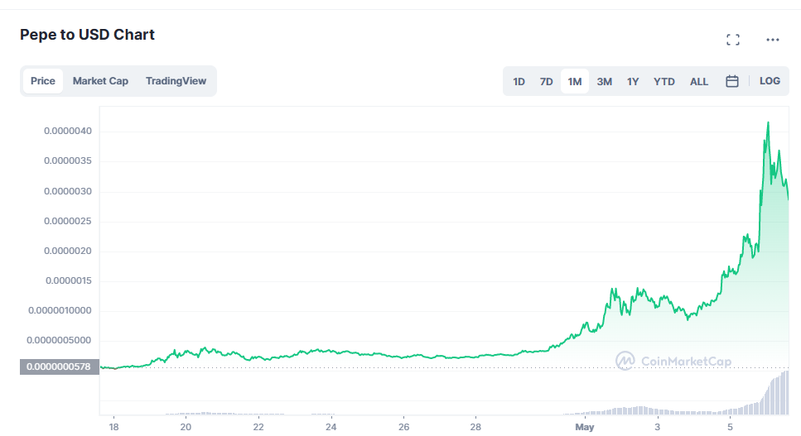
Task: Click the price peak on the chart line
Action: (768, 122)
